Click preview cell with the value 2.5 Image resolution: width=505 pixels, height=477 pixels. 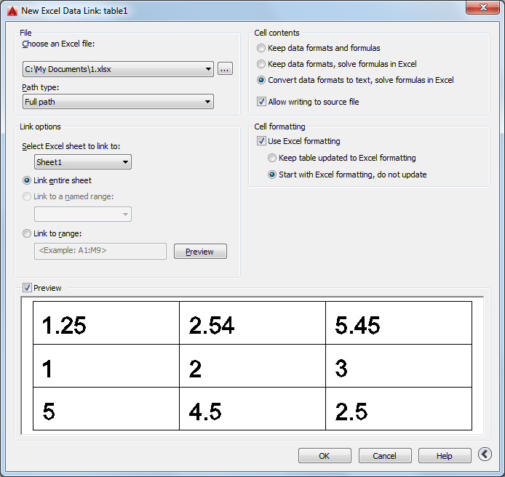pyautogui.click(x=399, y=409)
